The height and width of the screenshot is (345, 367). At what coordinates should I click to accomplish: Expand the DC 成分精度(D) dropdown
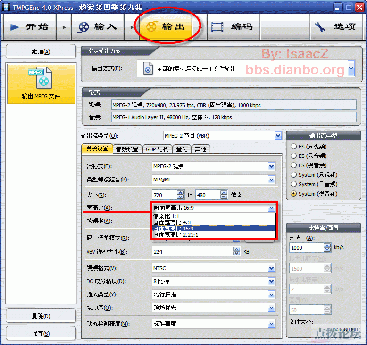tap(272, 281)
